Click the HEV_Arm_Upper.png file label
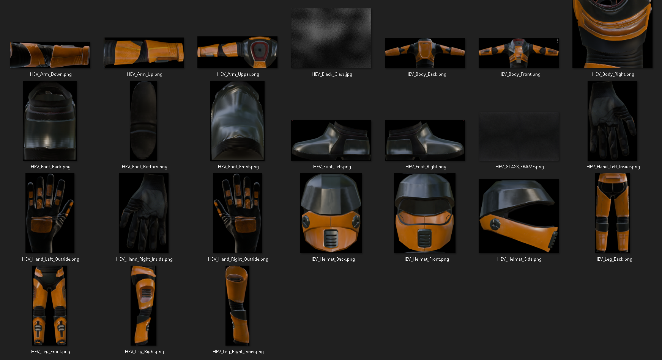The height and width of the screenshot is (360, 662). [238, 74]
